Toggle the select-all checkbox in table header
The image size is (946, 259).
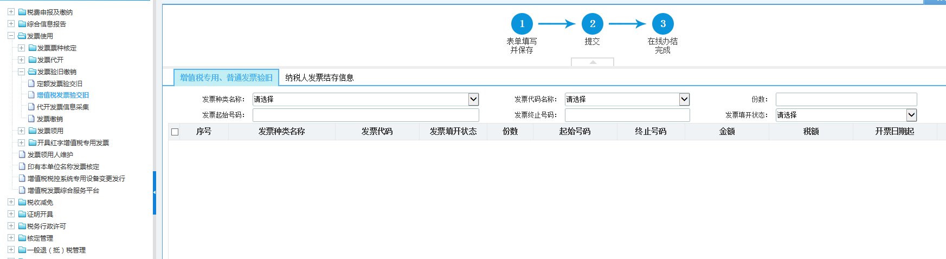click(175, 132)
